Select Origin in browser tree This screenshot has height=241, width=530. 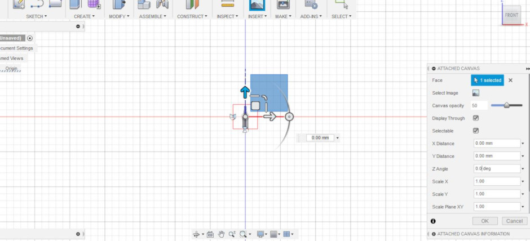pos(11,69)
